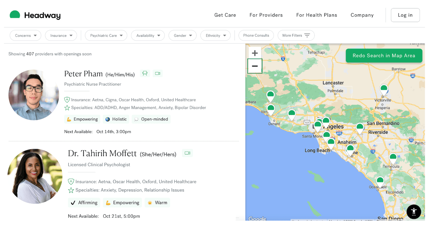430x232 pixels.
Task: Select the Empowering trait tag on Peter Pham's card
Action: 82,119
